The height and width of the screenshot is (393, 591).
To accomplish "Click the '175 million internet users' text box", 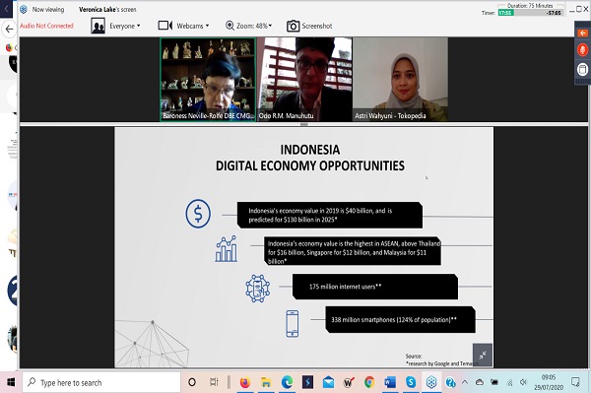I will pyautogui.click(x=375, y=287).
